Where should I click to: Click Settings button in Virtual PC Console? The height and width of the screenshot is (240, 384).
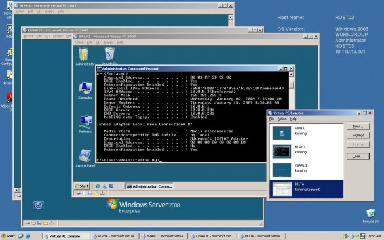point(358,135)
